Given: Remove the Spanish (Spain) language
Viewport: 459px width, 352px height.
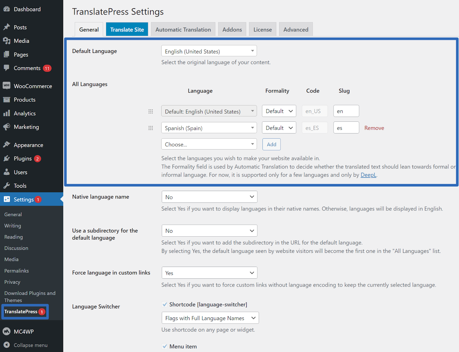Looking at the screenshot, I should tap(374, 128).
